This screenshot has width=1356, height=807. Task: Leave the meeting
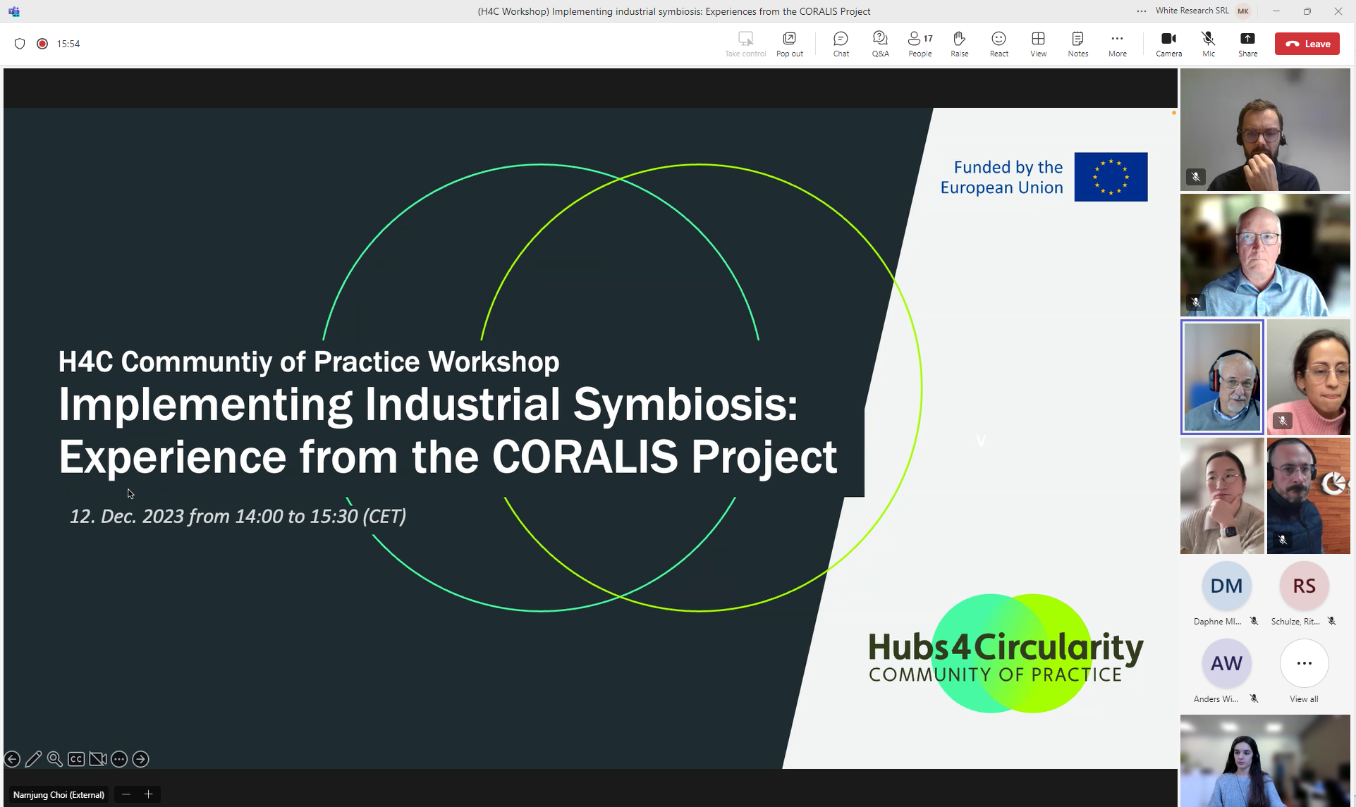click(1307, 44)
